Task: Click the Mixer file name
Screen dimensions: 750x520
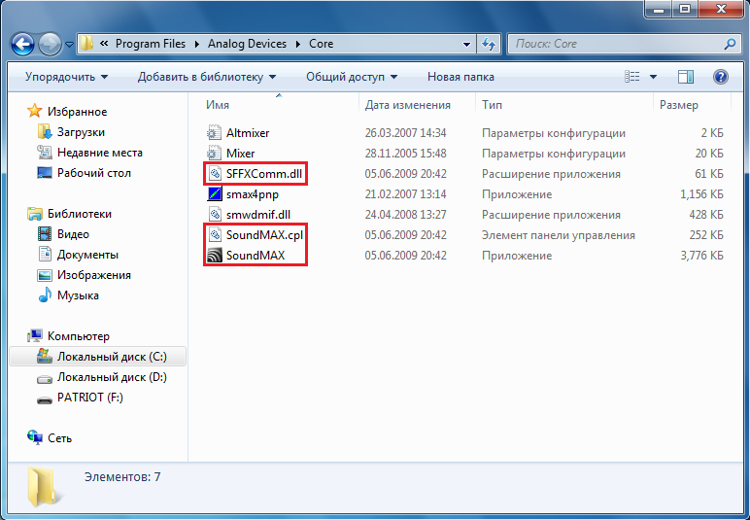Action: point(241,154)
